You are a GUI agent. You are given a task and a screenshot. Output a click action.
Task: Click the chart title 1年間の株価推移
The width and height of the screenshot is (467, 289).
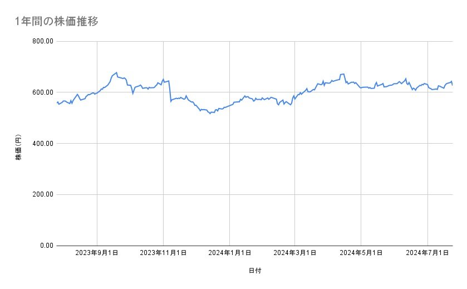click(x=57, y=22)
